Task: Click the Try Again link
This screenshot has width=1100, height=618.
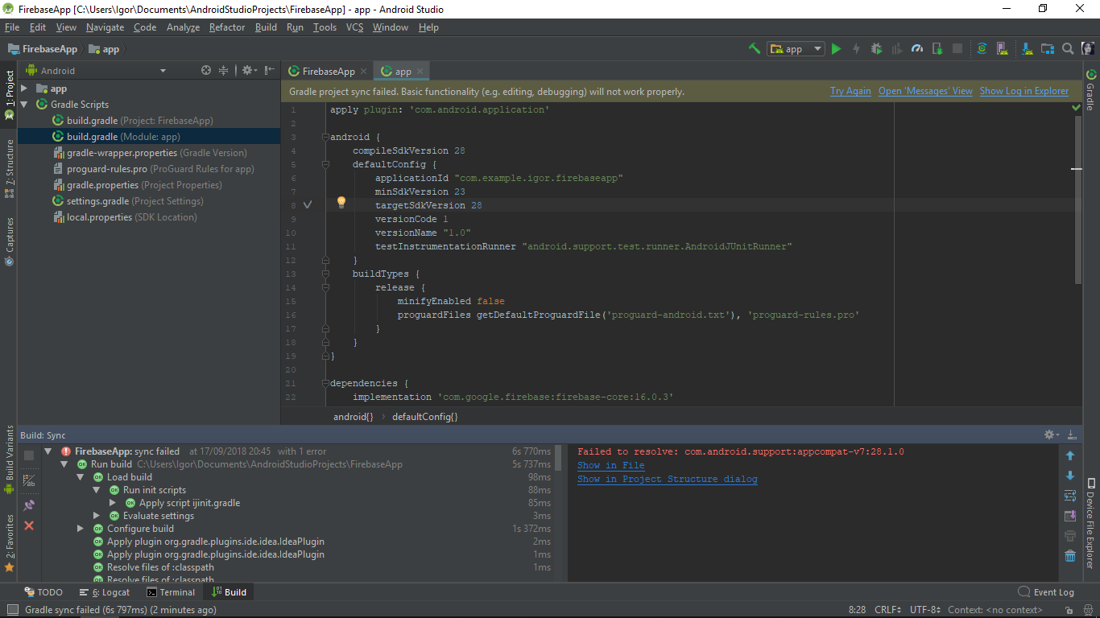Action: (x=850, y=91)
